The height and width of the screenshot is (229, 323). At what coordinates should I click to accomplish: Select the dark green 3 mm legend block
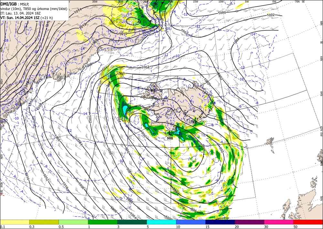132,222
